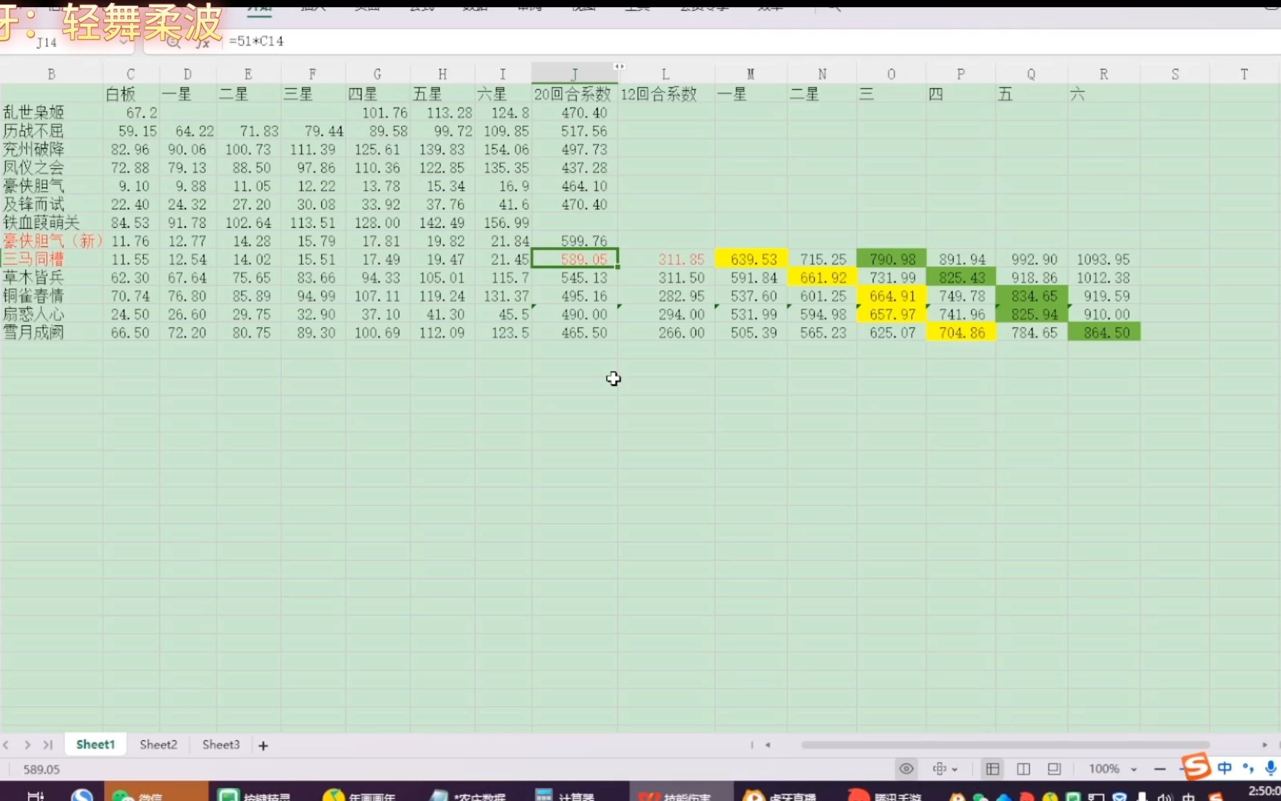This screenshot has width=1281, height=801.
Task: Select column L header
Action: click(666, 74)
